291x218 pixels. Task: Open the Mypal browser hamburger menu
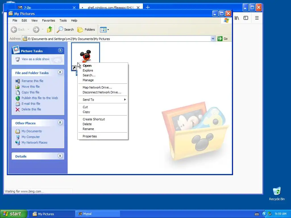click(257, 18)
